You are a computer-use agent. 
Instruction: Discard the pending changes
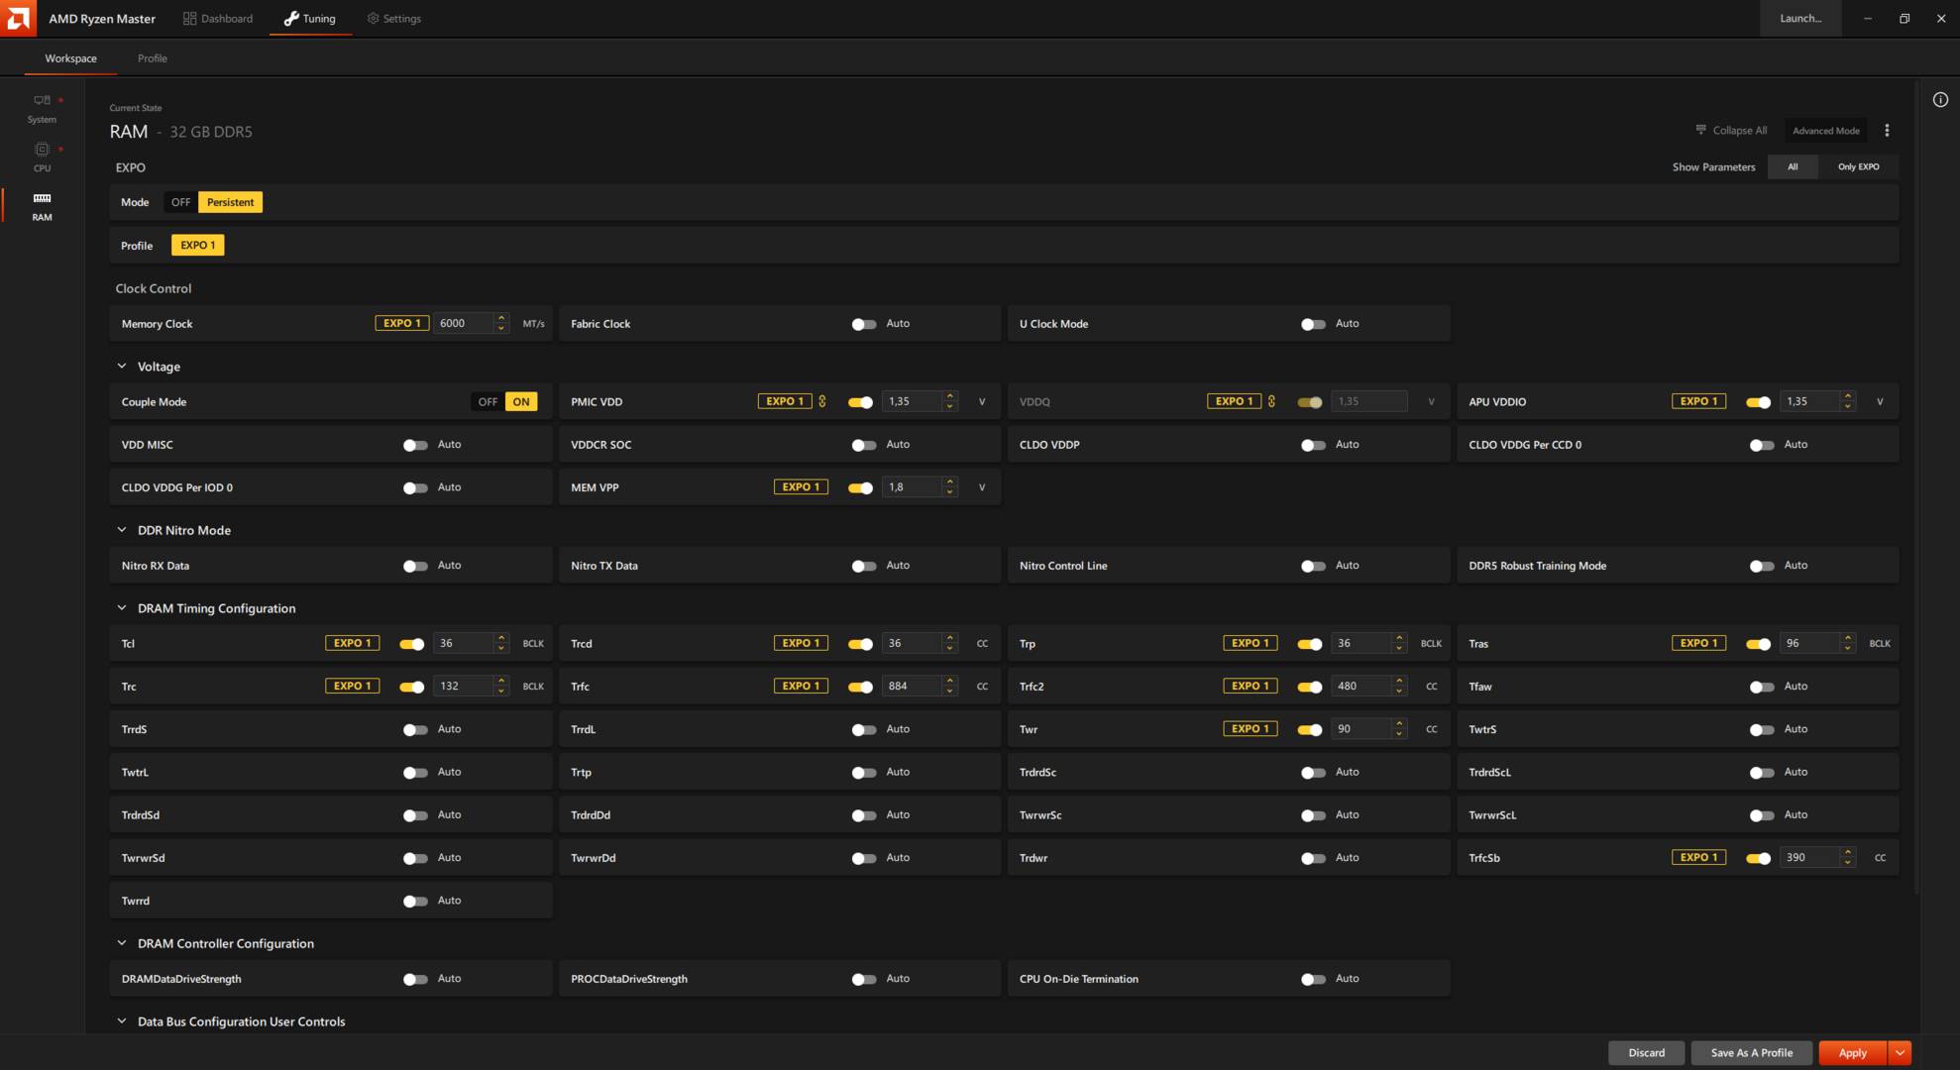tap(1646, 1052)
